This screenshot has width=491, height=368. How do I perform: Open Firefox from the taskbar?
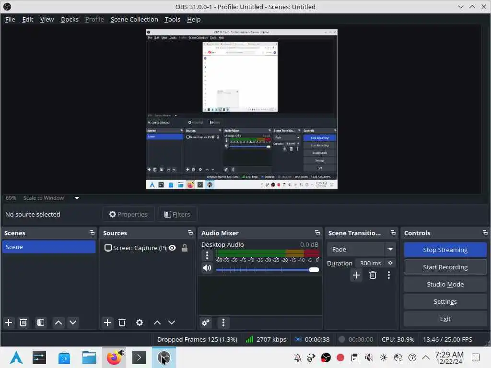tap(114, 357)
